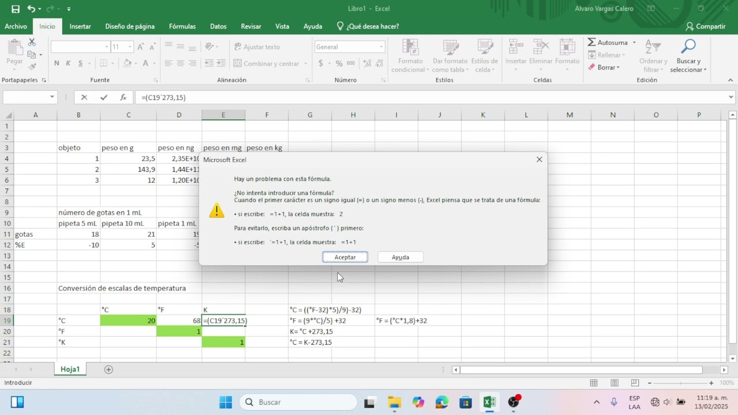The image size is (738, 415).
Task: Open Dar formato como tabla gallery
Action: point(450,56)
